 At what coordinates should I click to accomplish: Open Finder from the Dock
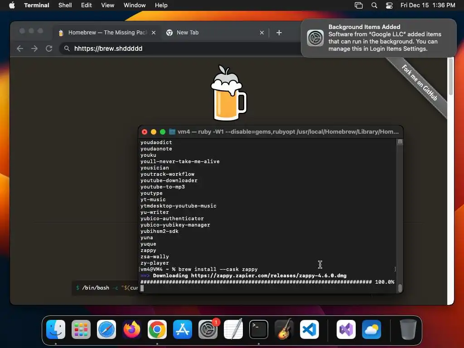pyautogui.click(x=56, y=329)
